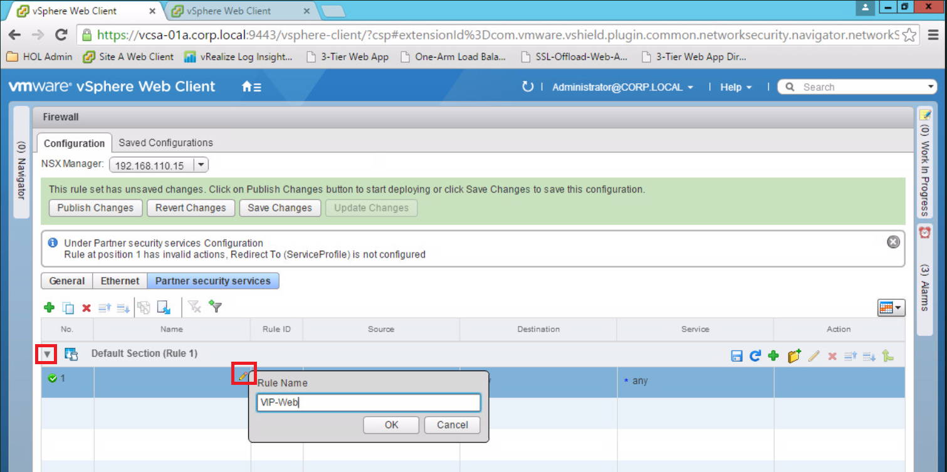Click OK in the Rule Name dialog
Image resolution: width=947 pixels, height=472 pixels.
391,425
